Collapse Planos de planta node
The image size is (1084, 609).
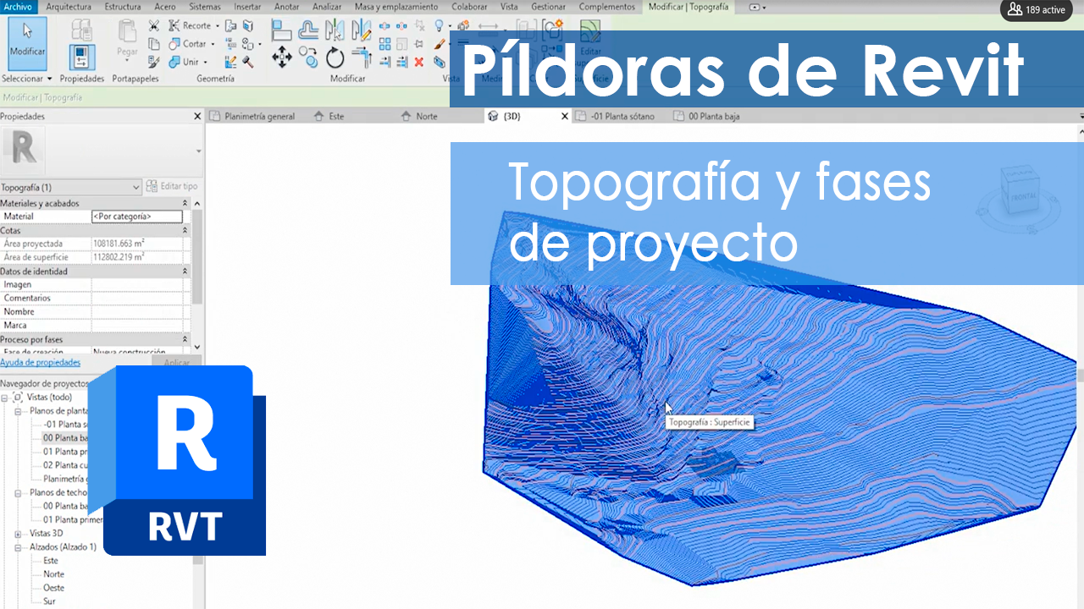click(x=19, y=411)
